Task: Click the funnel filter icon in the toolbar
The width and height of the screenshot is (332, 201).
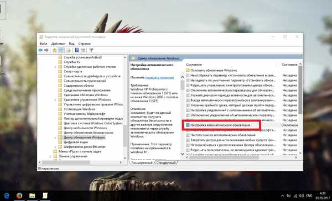Action: (91, 50)
